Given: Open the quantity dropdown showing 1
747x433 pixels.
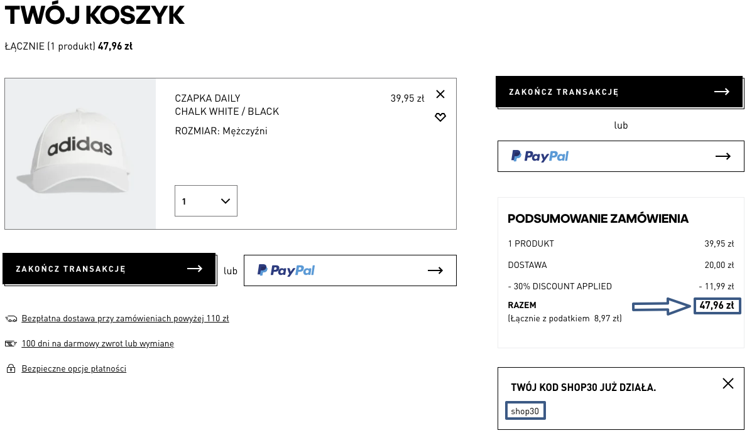Looking at the screenshot, I should 205,201.
